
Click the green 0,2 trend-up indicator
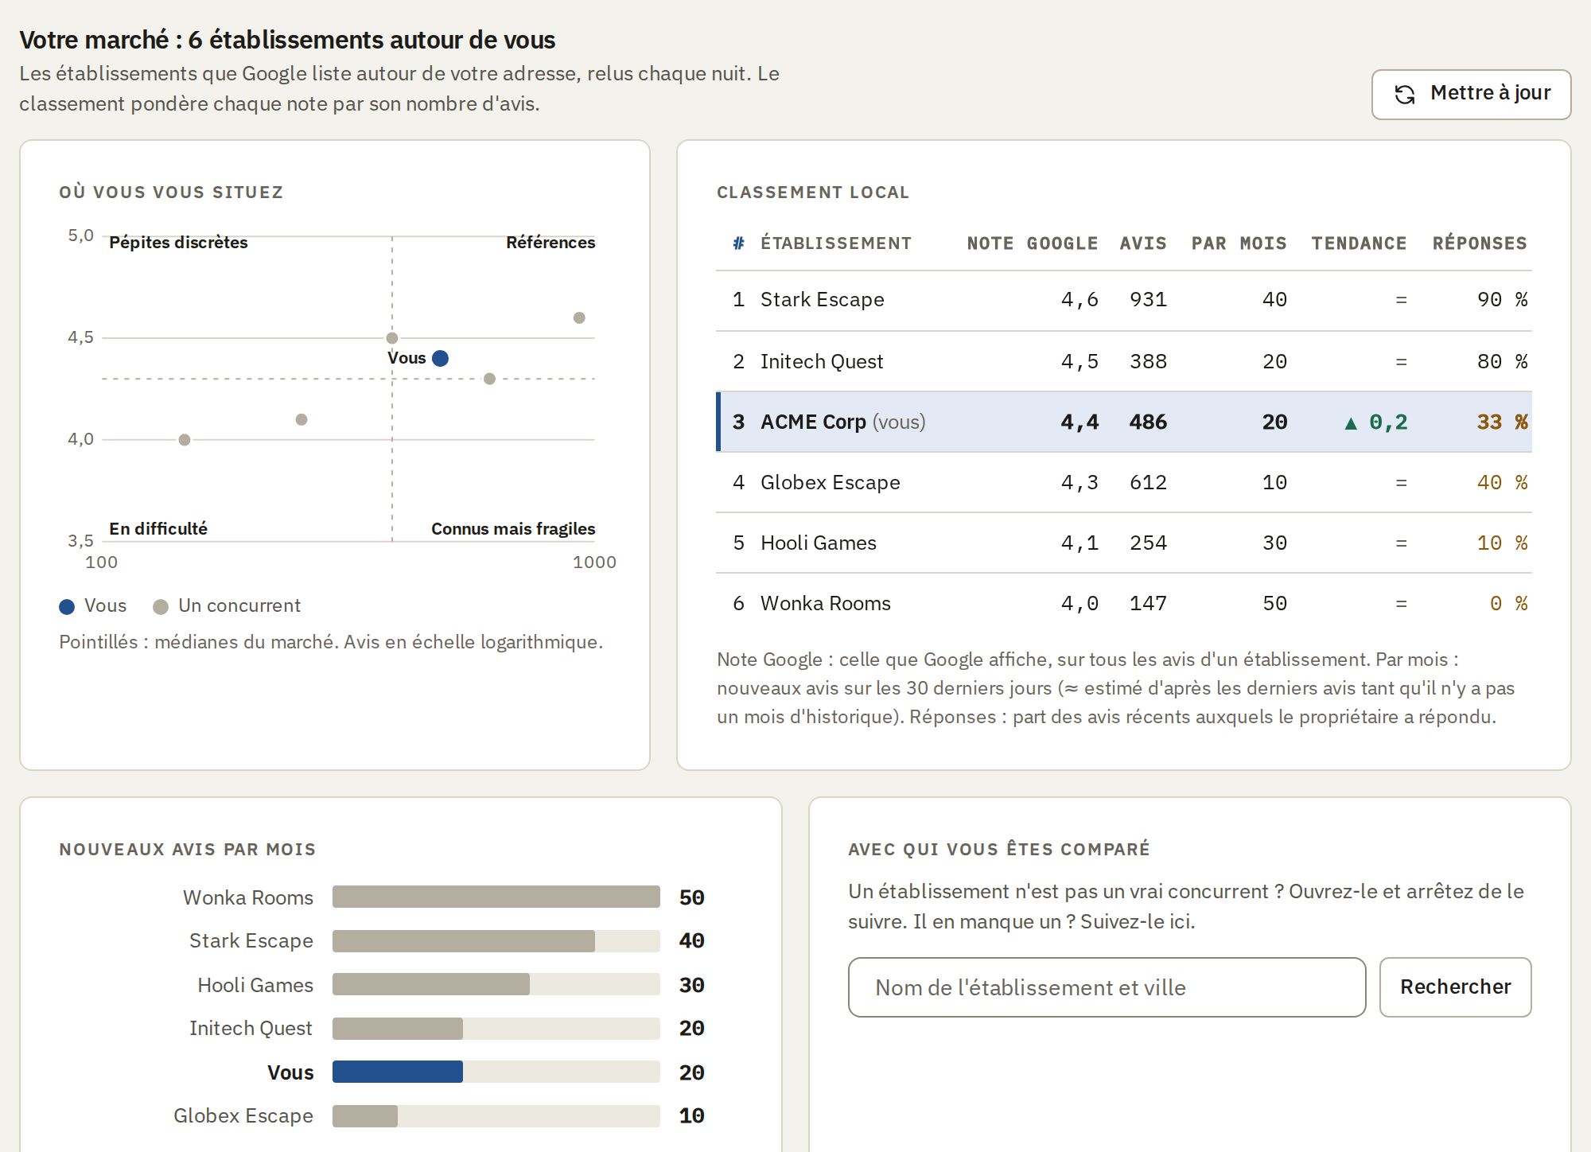1376,422
